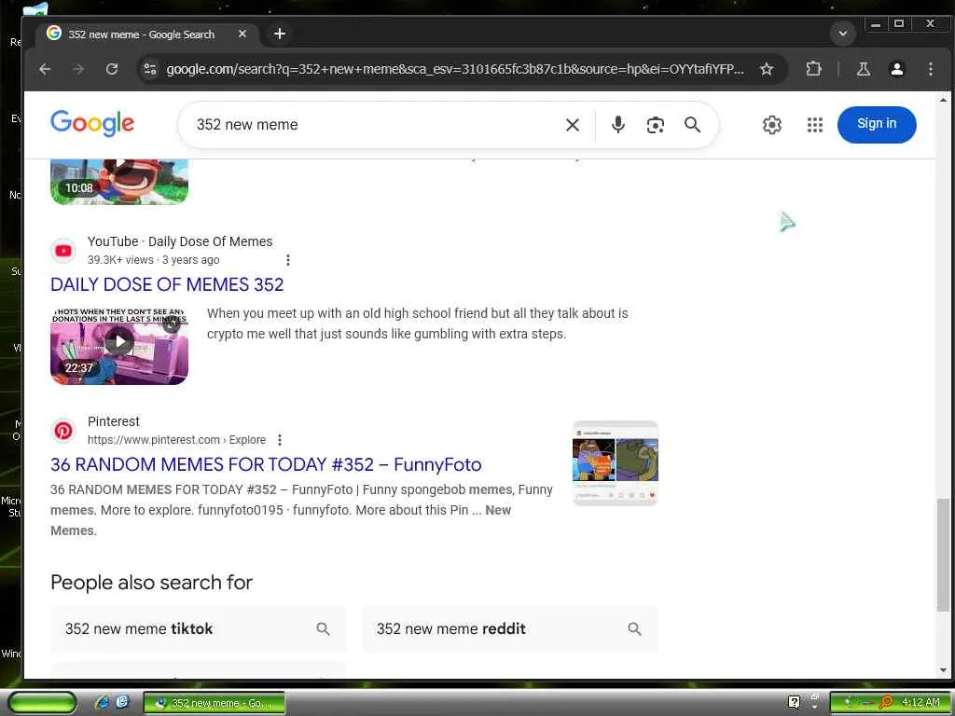
Task: Open the YouTube result favicon
Action: 63,250
